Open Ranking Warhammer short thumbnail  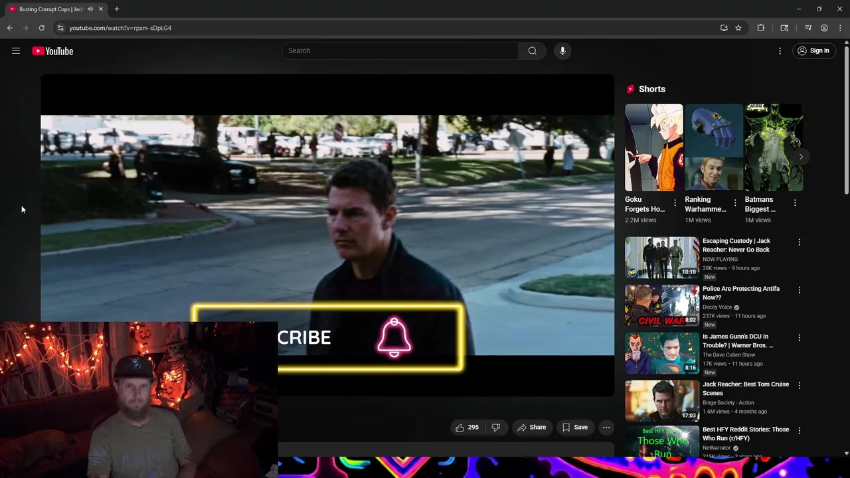pyautogui.click(x=714, y=147)
